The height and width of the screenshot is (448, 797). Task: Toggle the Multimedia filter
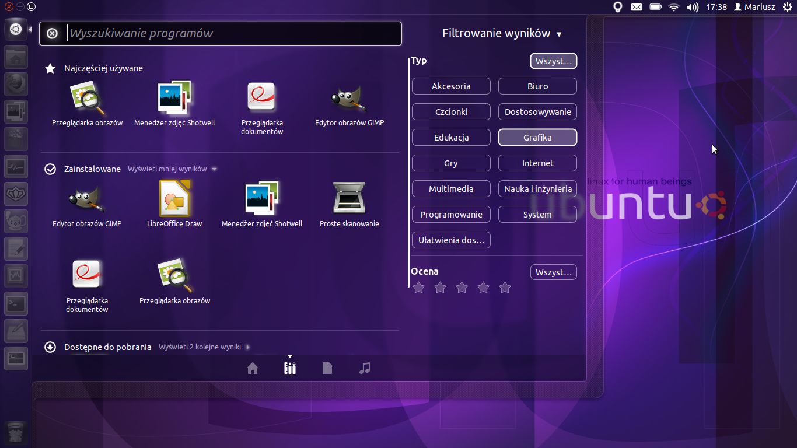[451, 189]
